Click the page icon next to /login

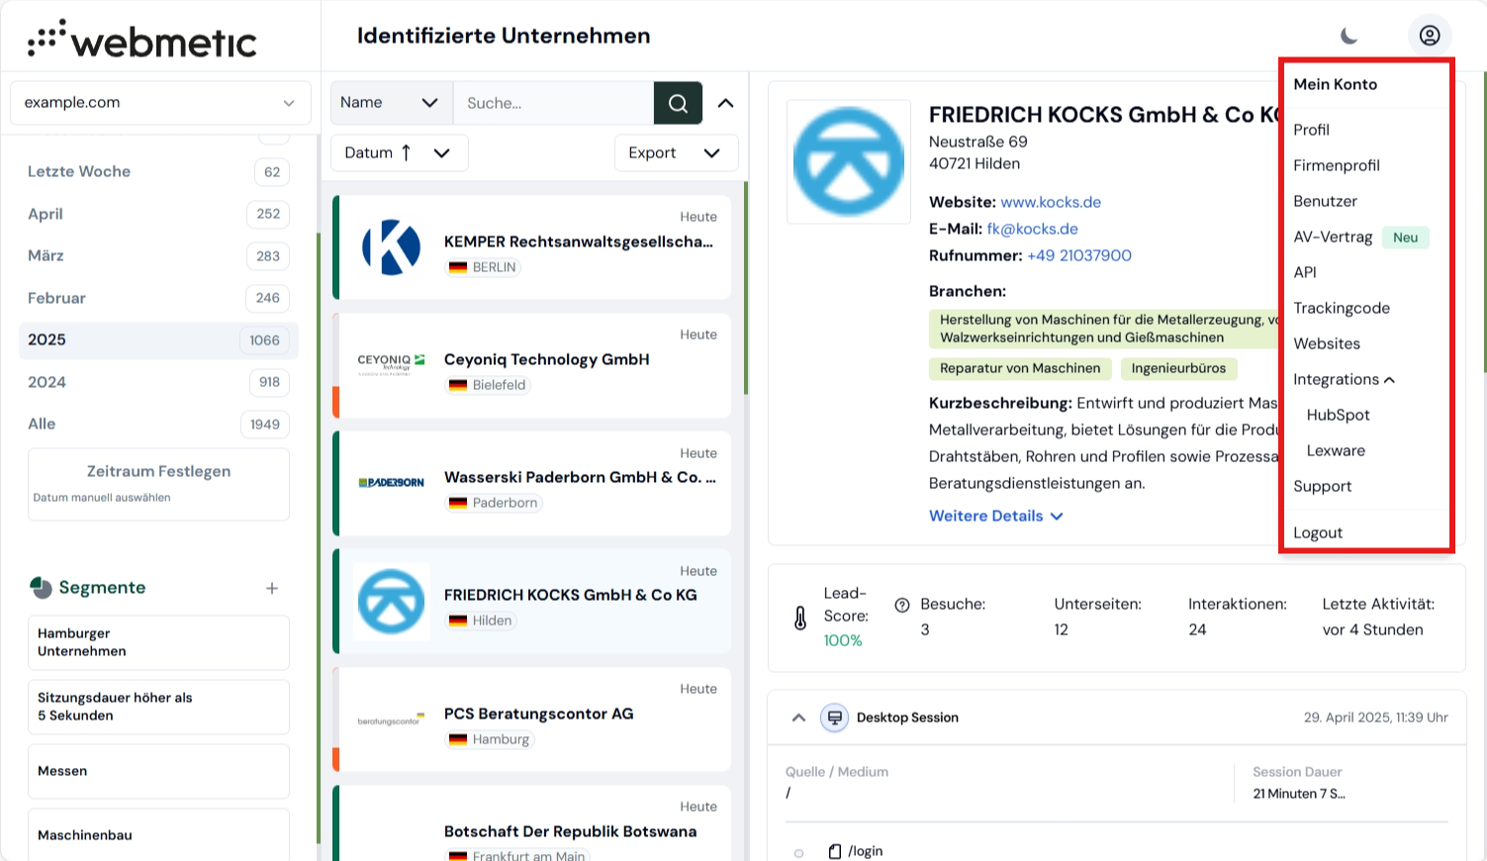tap(835, 851)
